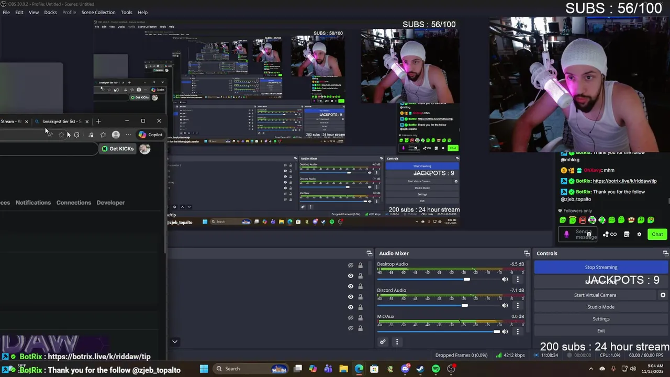The height and width of the screenshot is (377, 670).
Task: Switch to the Connections tab
Action: (x=74, y=203)
